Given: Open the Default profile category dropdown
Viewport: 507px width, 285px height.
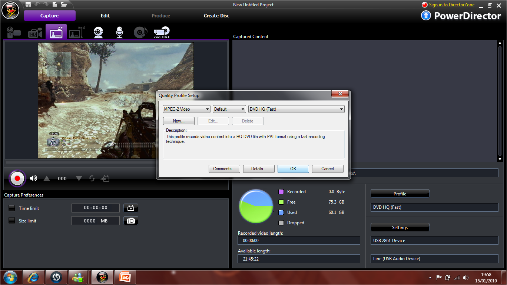Looking at the screenshot, I should (229, 109).
